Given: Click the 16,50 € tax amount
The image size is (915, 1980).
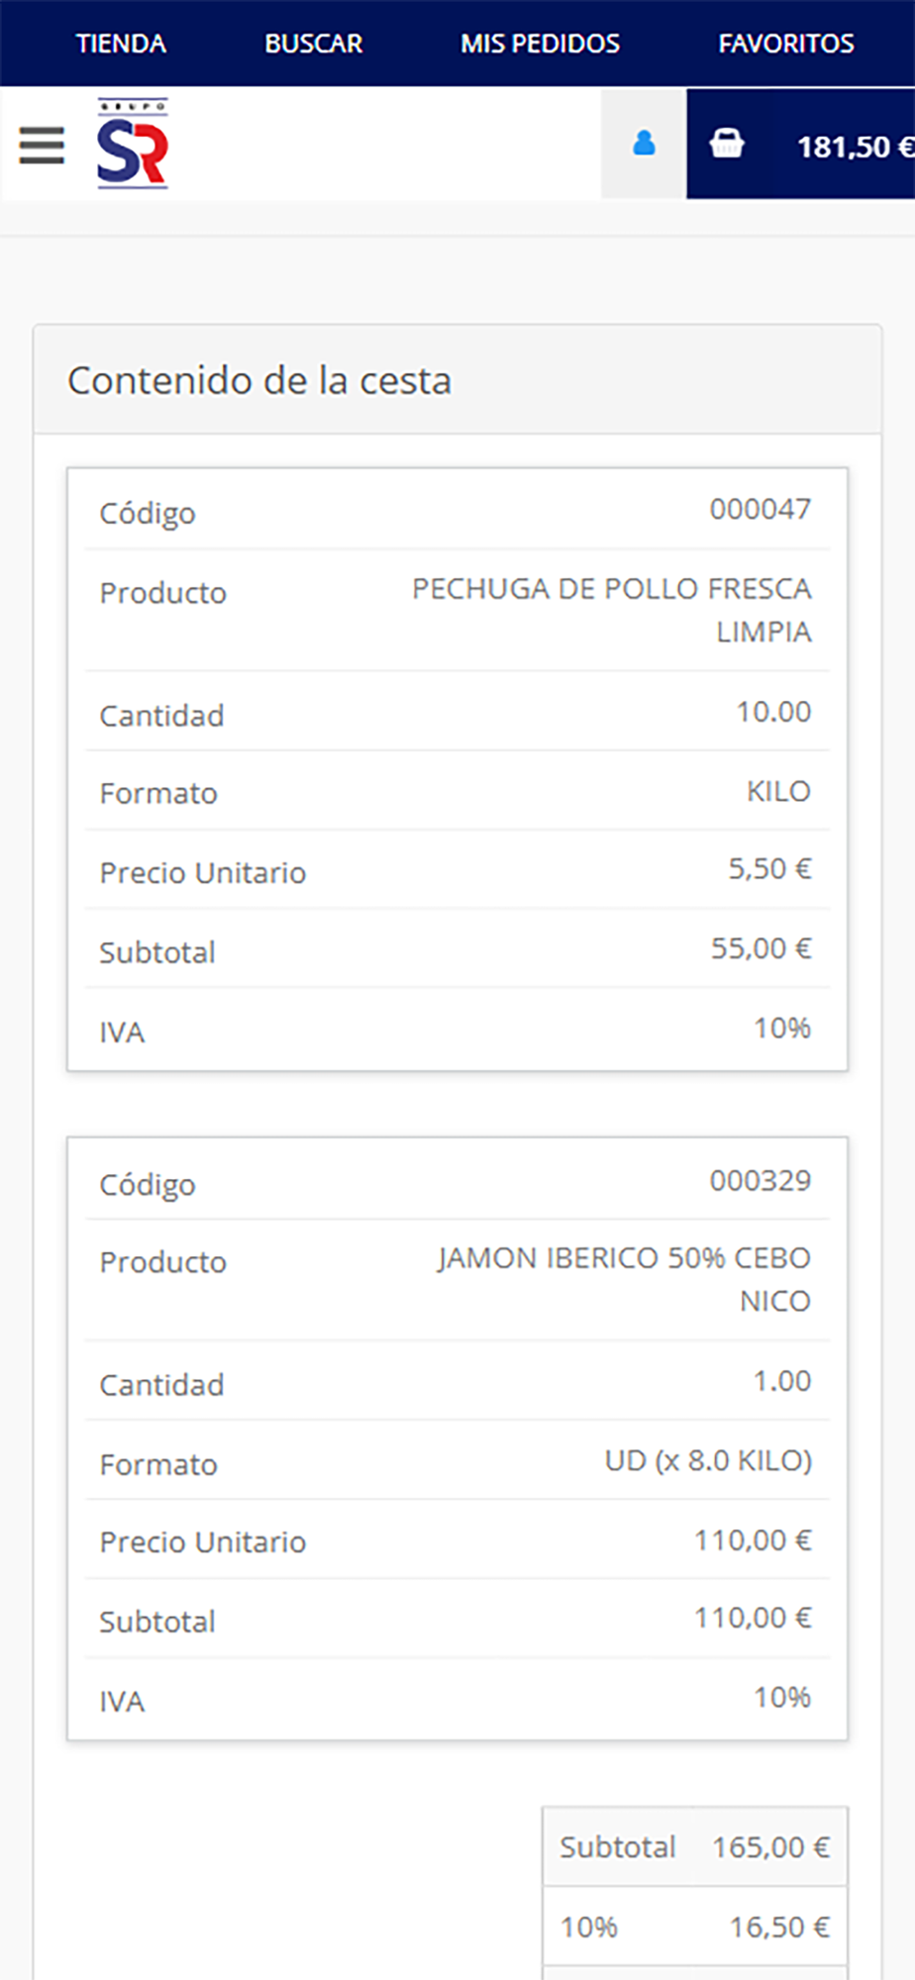Looking at the screenshot, I should [x=779, y=1928].
